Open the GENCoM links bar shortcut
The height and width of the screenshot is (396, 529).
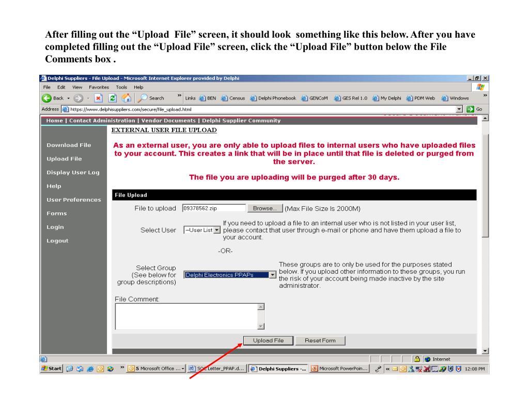click(315, 98)
